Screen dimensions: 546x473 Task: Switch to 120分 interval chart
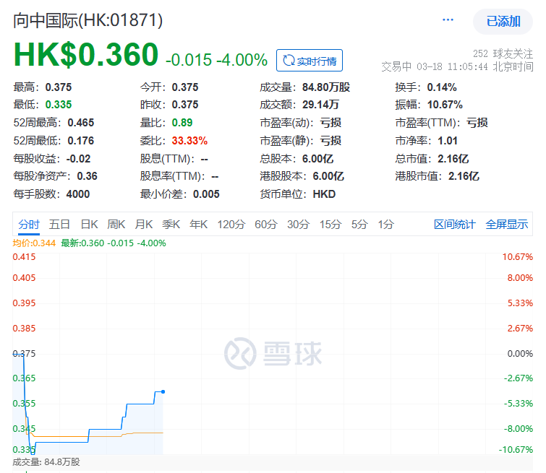tap(231, 225)
